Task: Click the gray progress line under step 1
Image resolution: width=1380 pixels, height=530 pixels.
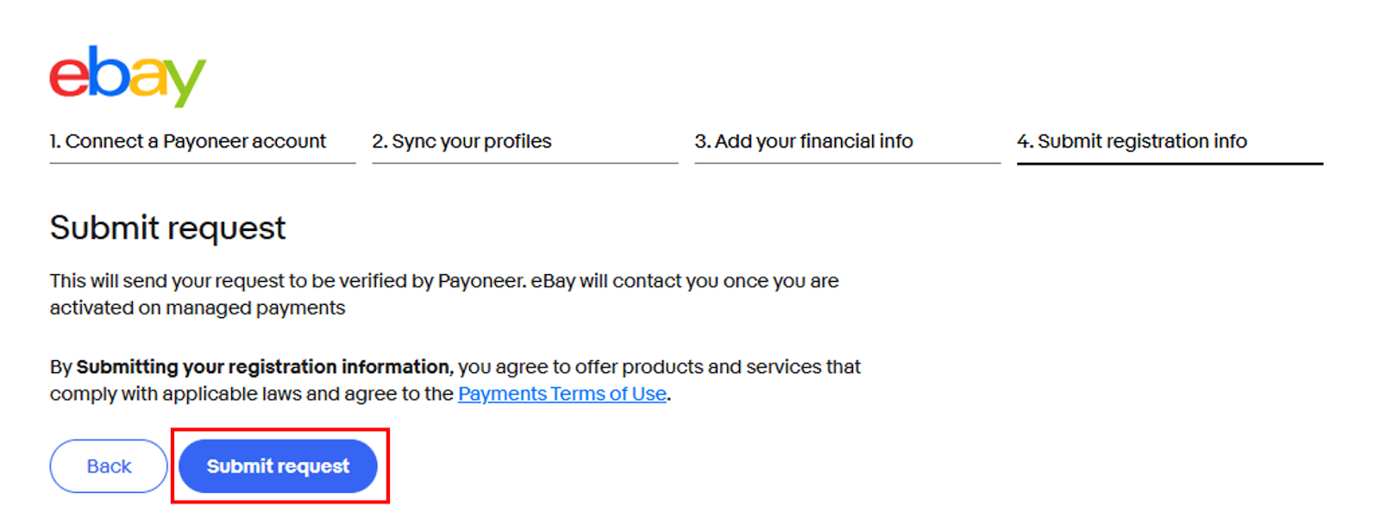Action: tap(203, 163)
